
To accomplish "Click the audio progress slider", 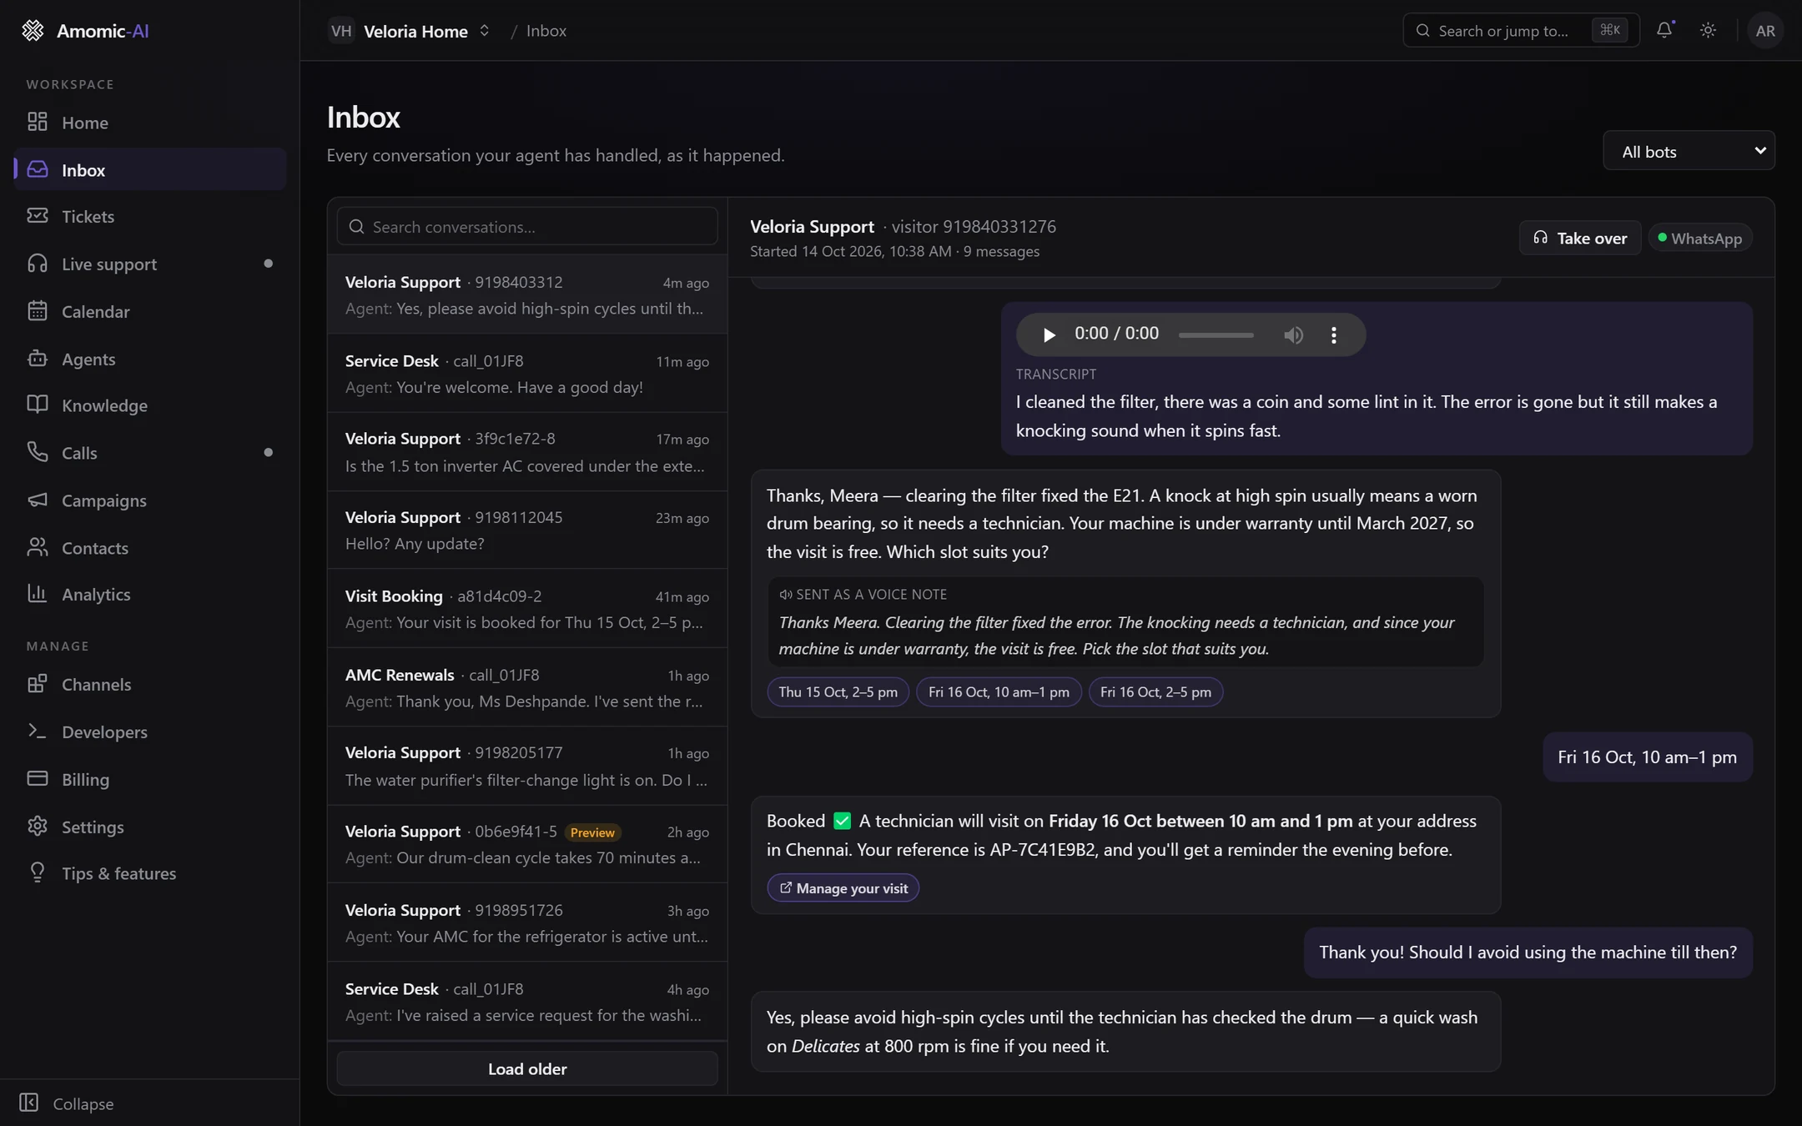I will pos(1216,334).
